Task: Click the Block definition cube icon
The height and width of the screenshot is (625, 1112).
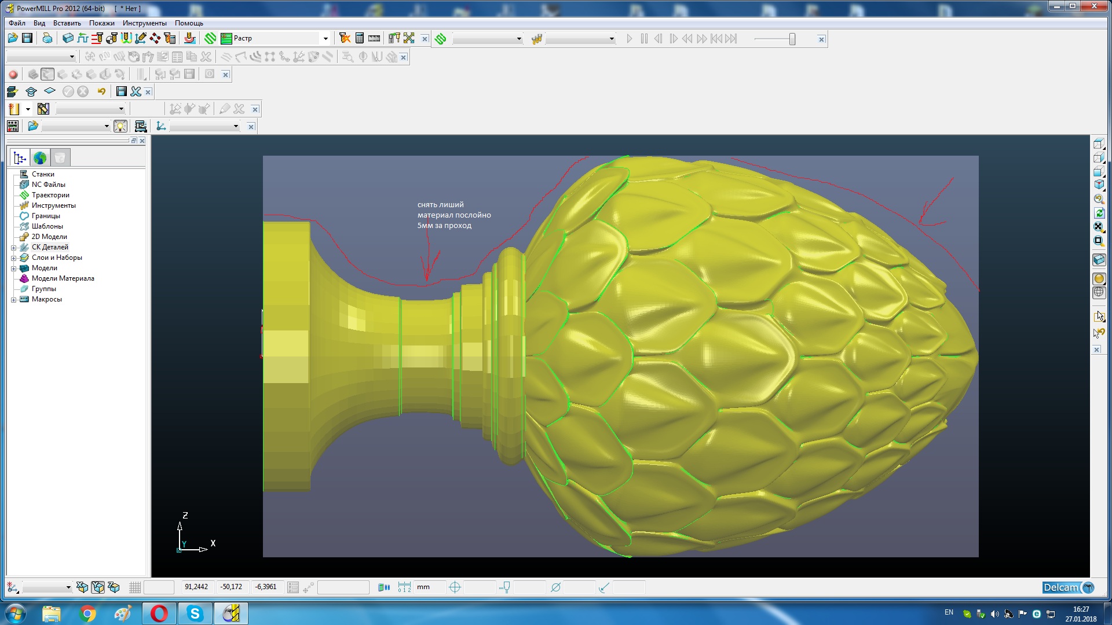Action: point(68,38)
